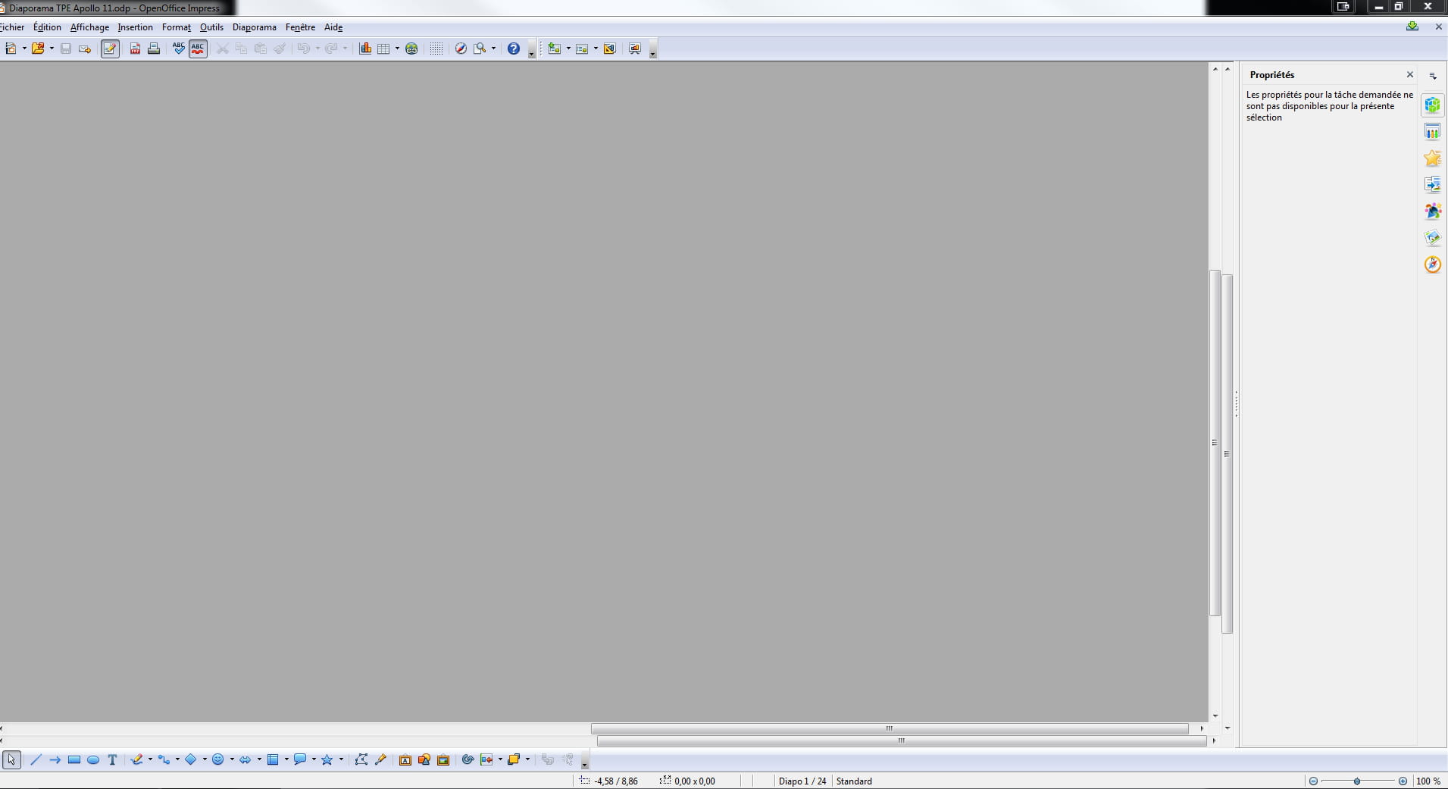Image resolution: width=1448 pixels, height=789 pixels.
Task: Expand the New document dropdown arrow
Action: click(x=24, y=49)
